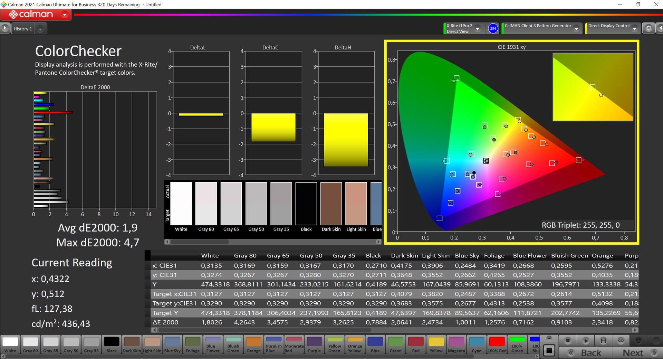Click the stop measurement icon

tap(568, 341)
